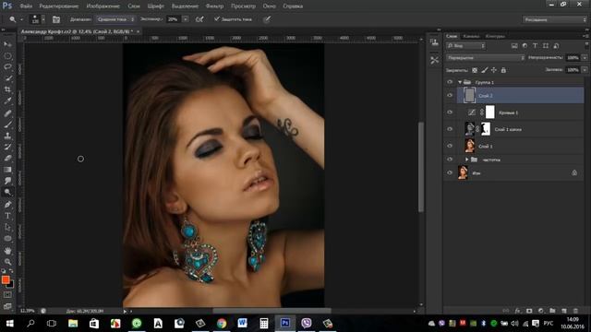Select the Gradient tool
This screenshot has width=591, height=332.
[x=7, y=170]
